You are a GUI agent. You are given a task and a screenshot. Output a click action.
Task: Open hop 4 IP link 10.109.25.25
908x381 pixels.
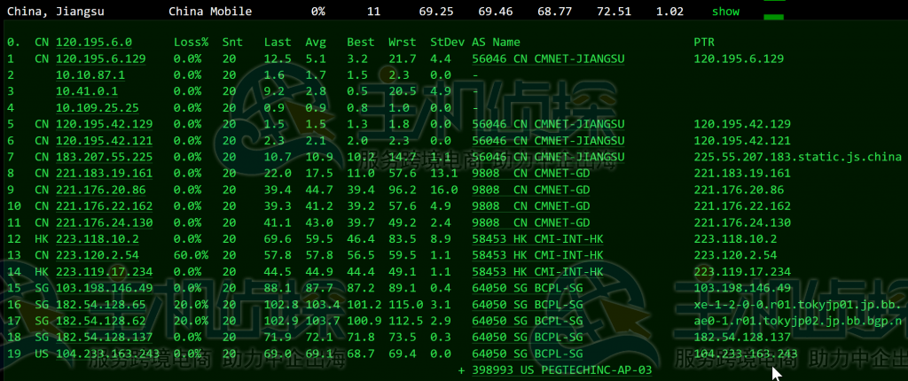98,108
